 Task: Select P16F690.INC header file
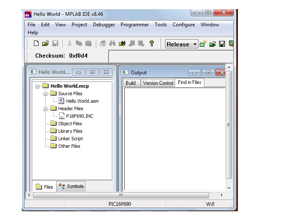click(80, 116)
